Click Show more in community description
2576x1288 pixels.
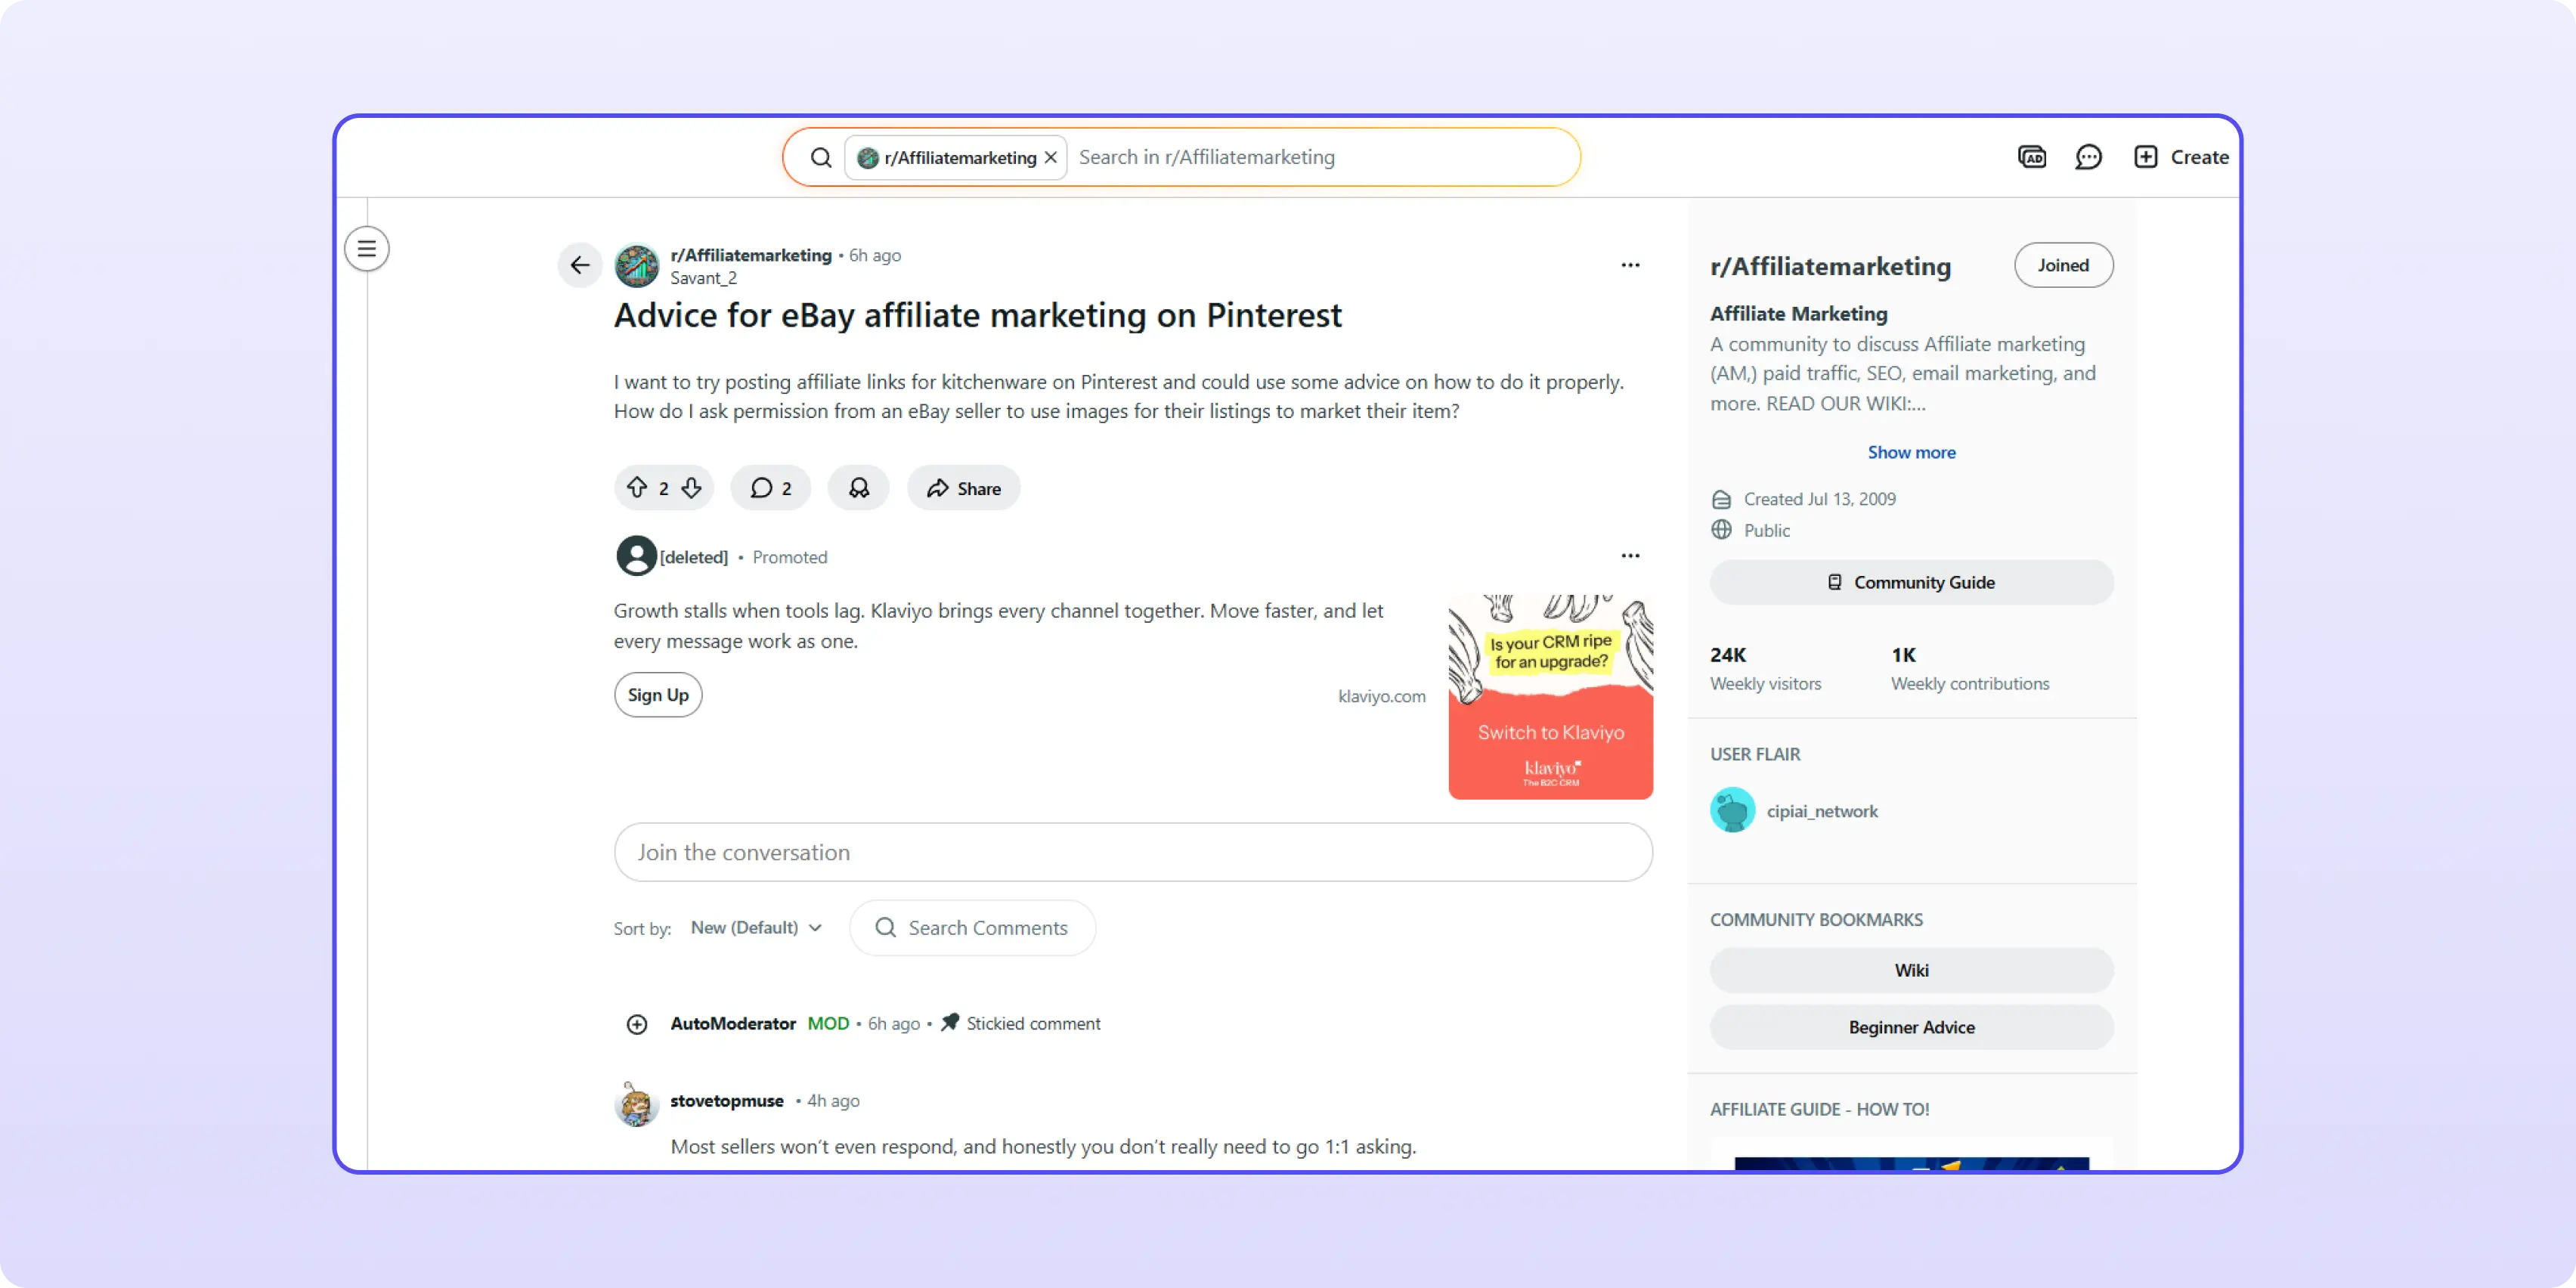point(1910,452)
